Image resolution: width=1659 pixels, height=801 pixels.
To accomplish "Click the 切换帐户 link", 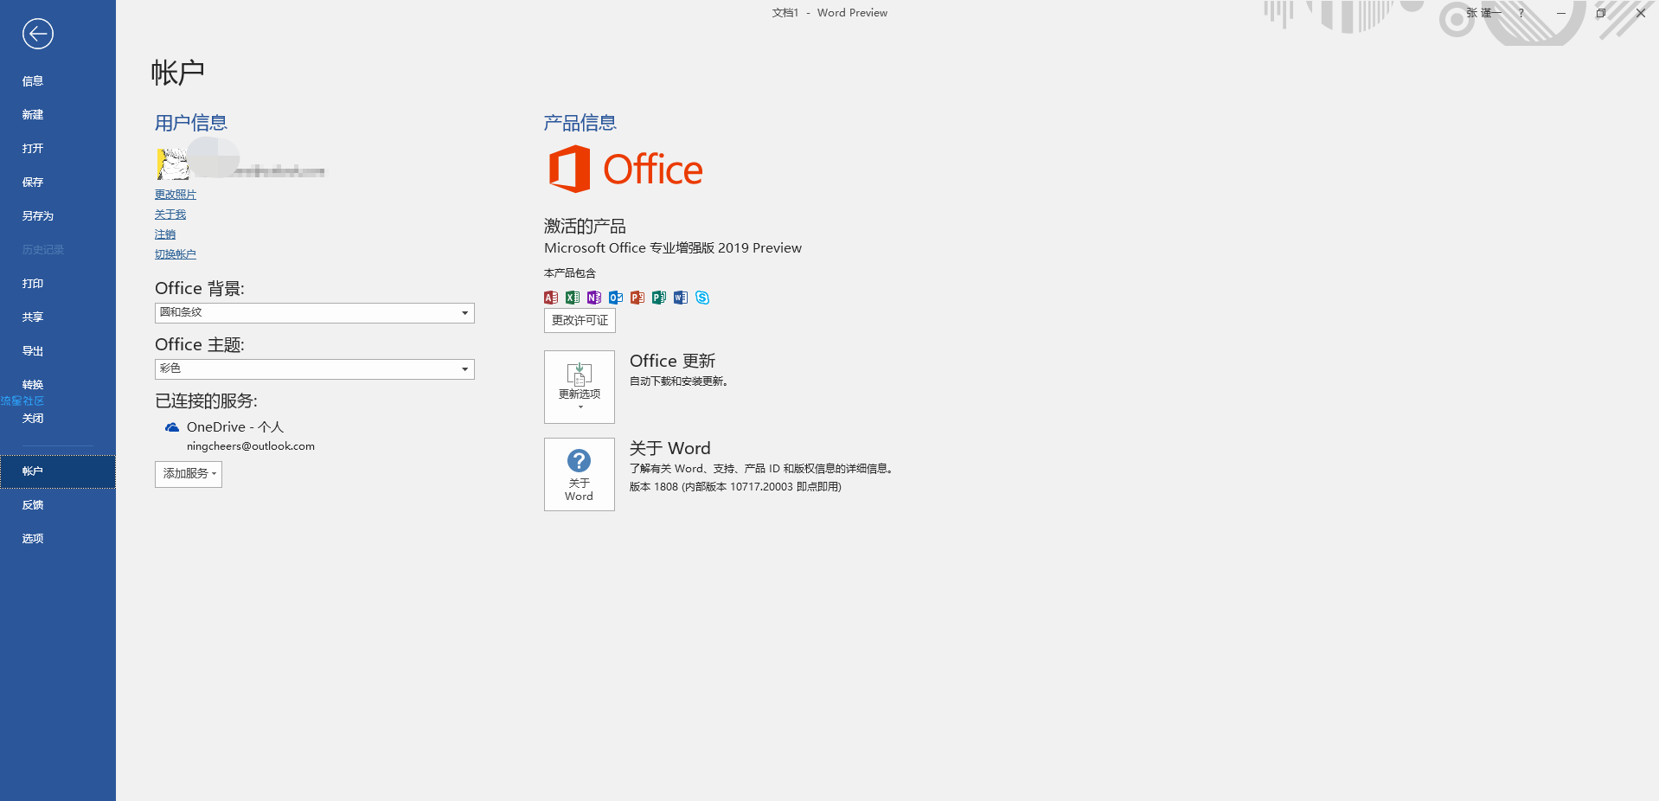I will click(x=176, y=254).
